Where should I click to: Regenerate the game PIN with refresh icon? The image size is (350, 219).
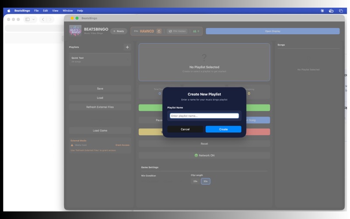coord(159,31)
